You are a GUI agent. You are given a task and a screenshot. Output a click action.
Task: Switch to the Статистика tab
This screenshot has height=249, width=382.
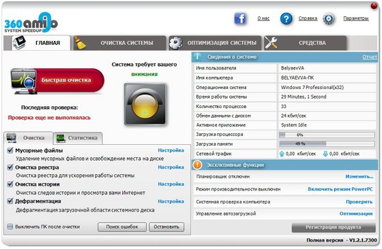78,138
